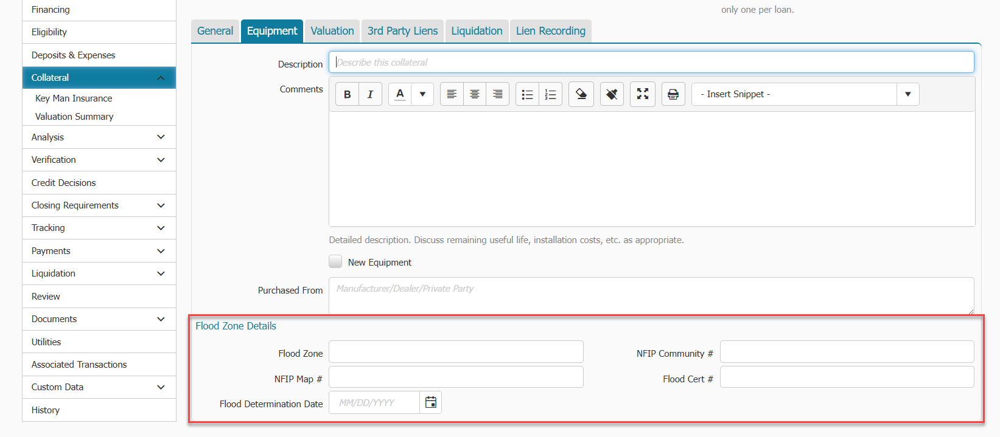
Task: Expand the Payments sidebar section
Action: click(x=161, y=251)
